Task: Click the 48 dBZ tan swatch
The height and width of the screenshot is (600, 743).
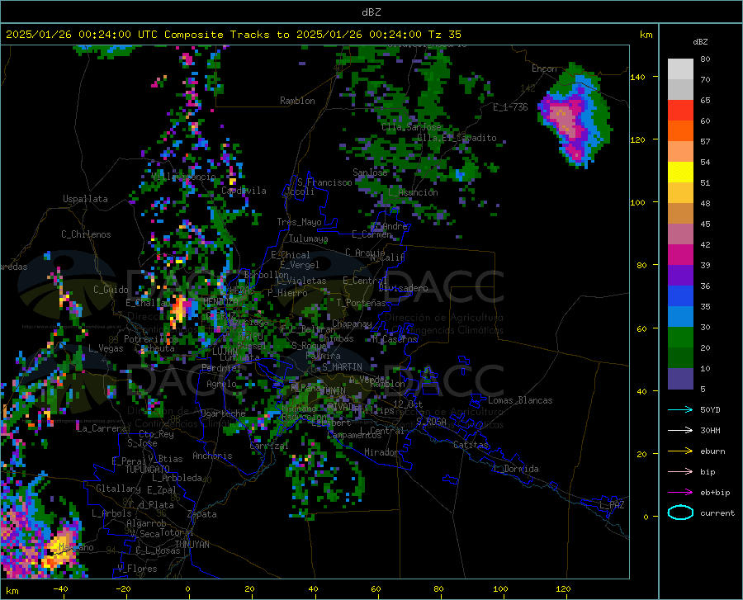Action: click(680, 213)
